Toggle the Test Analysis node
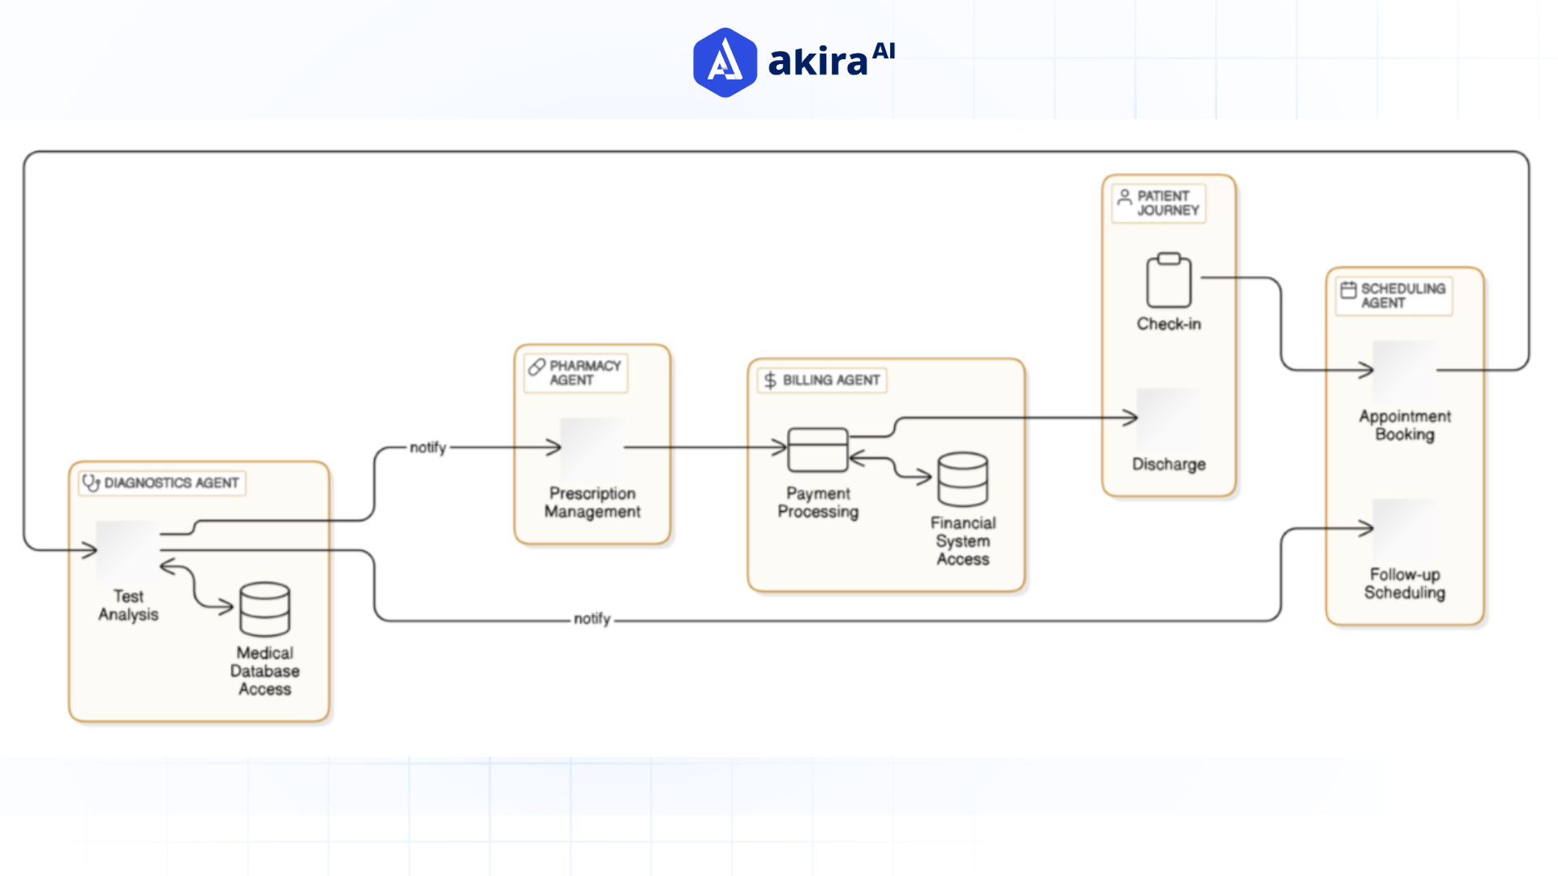This screenshot has height=876, width=1558. coord(128,552)
